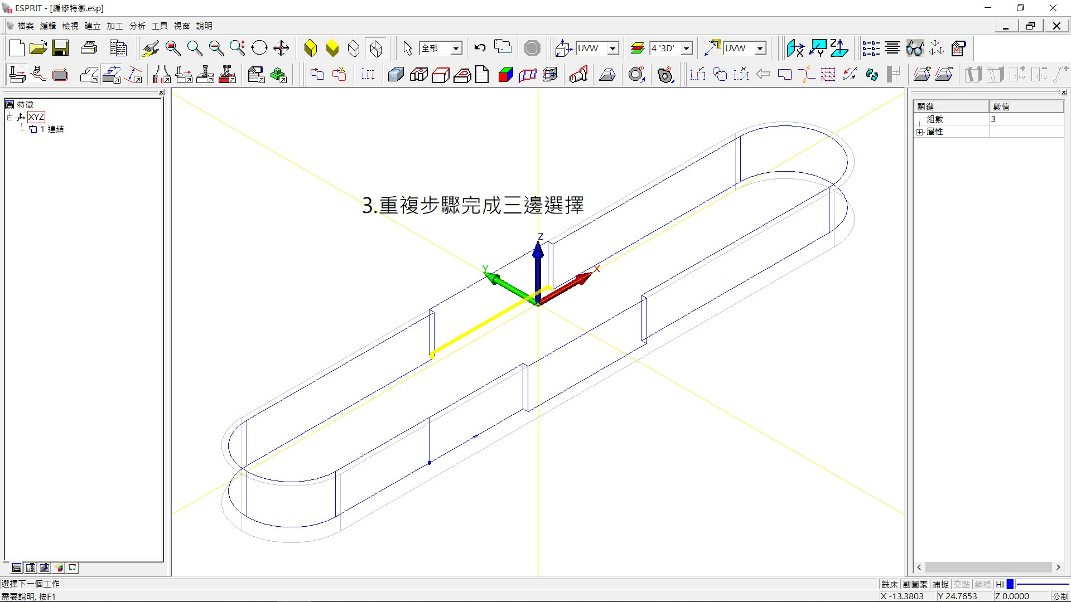The width and height of the screenshot is (1071, 602).
Task: Collapse the XYZ tree node
Action: [9, 117]
